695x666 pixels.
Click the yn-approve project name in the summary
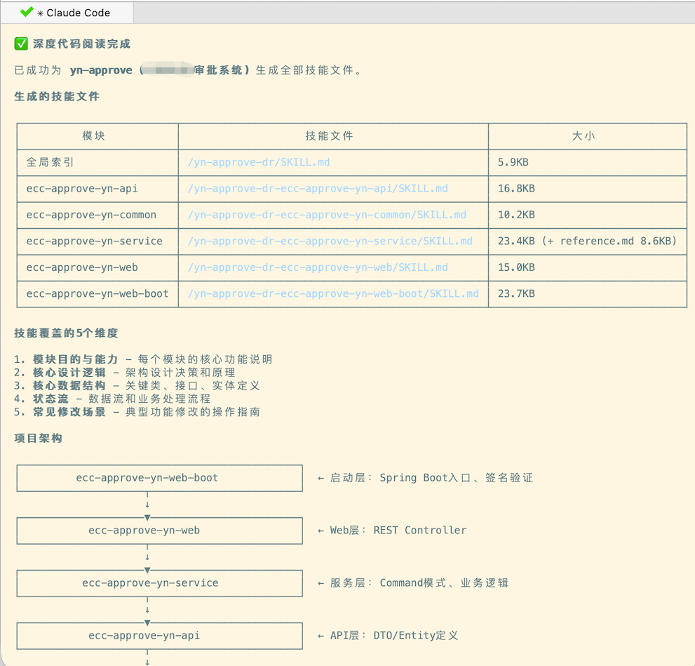[x=101, y=70]
